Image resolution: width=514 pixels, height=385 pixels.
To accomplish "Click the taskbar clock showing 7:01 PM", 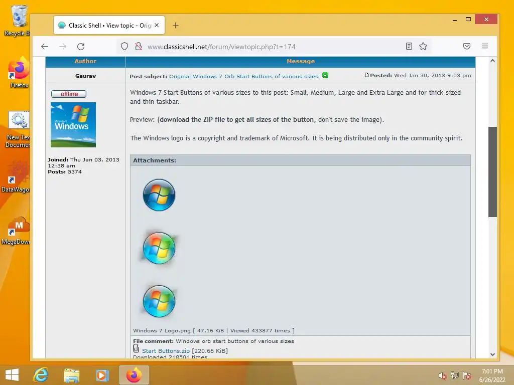I will [x=492, y=375].
